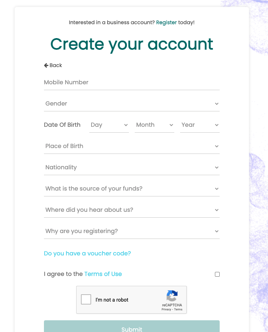Expand the Day dropdown for date of birth
This screenshot has height=332, width=268.
[109, 125]
